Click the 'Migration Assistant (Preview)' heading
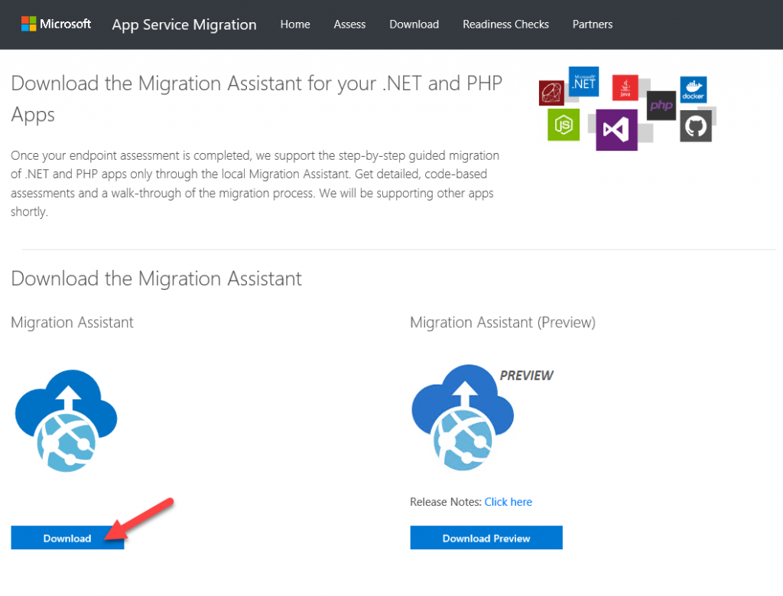 click(503, 323)
